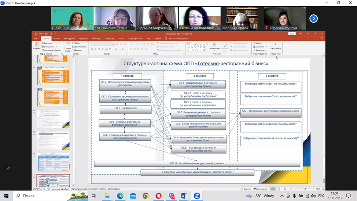
Task: Click the Arrange (Упорядочить) icon
Action: click(214, 45)
